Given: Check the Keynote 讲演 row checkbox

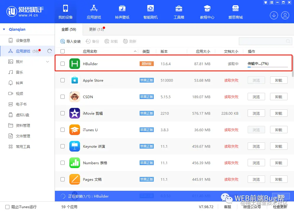Looking at the screenshot, I should click(63, 146).
